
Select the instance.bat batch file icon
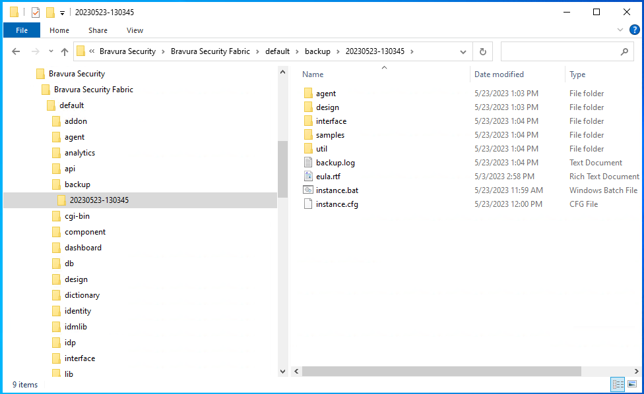[x=308, y=190]
